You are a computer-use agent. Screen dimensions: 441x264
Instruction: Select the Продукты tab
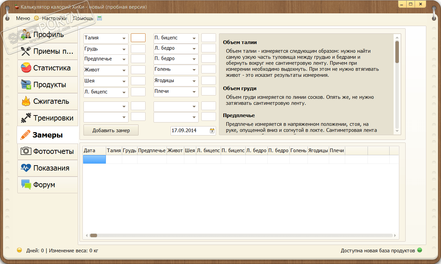pyautogui.click(x=48, y=85)
